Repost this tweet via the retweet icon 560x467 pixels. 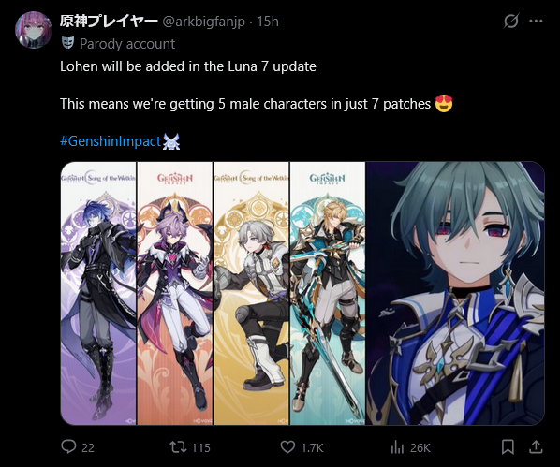(178, 447)
